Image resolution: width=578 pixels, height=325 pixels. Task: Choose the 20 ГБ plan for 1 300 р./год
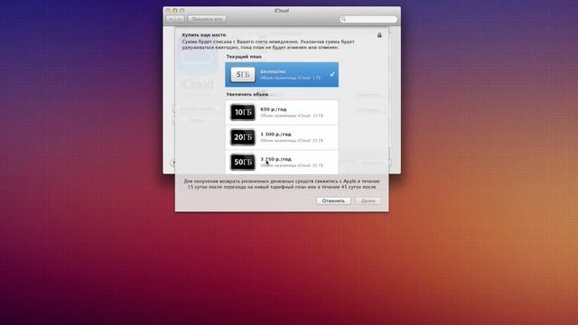(x=282, y=137)
